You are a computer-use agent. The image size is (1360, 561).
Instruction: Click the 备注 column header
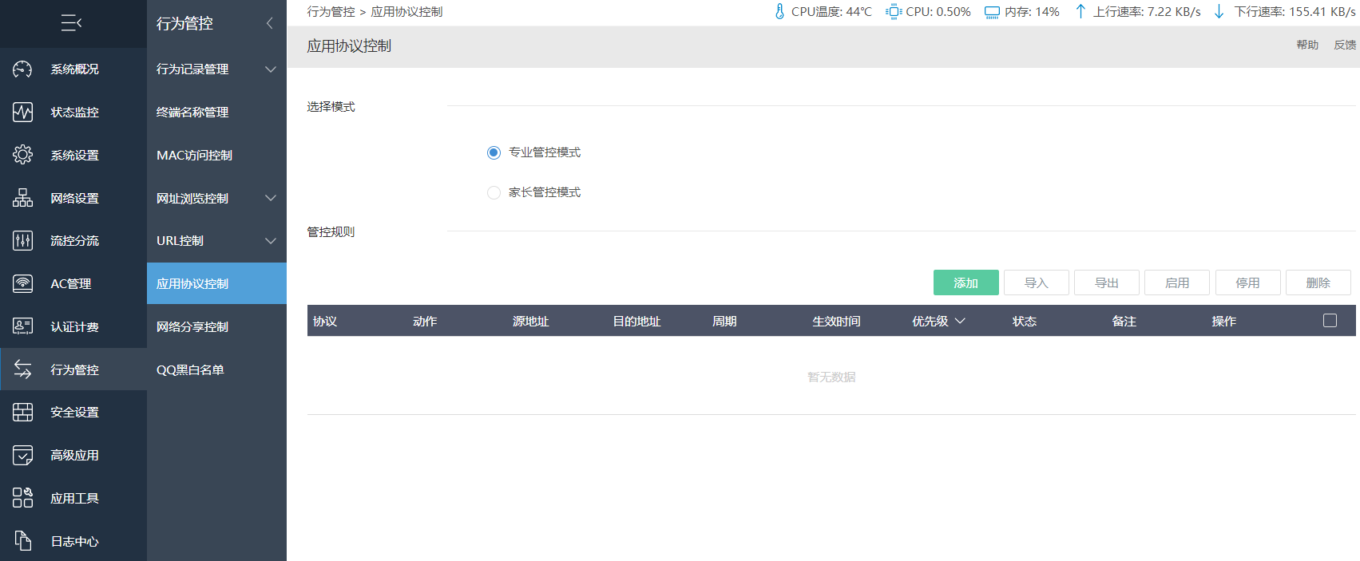(x=1124, y=321)
